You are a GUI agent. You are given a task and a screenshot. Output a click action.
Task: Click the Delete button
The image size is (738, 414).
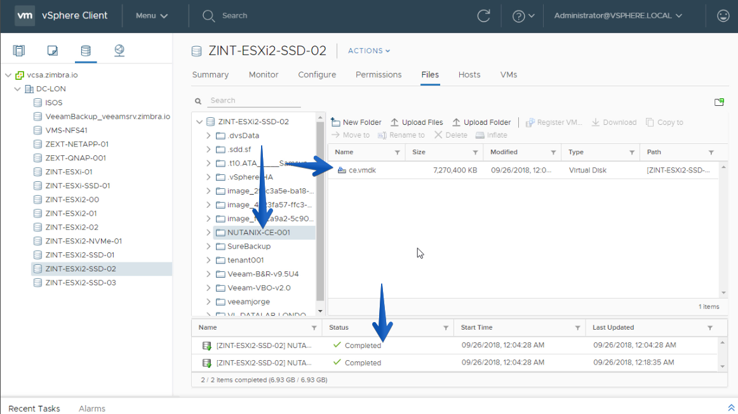451,135
